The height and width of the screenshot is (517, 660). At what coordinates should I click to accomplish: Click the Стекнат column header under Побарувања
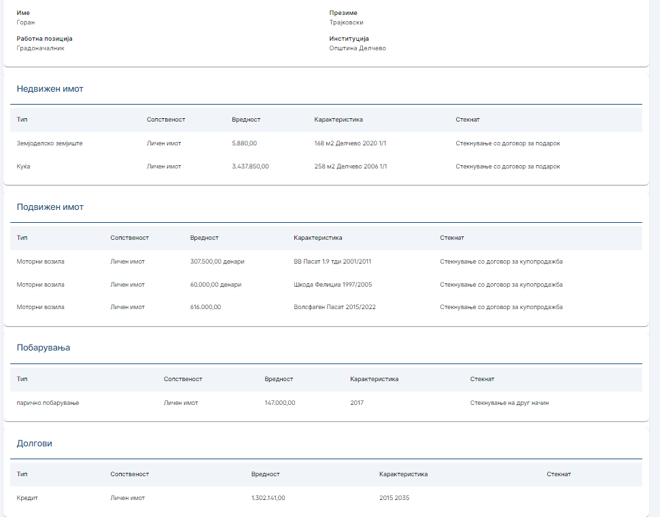point(482,379)
